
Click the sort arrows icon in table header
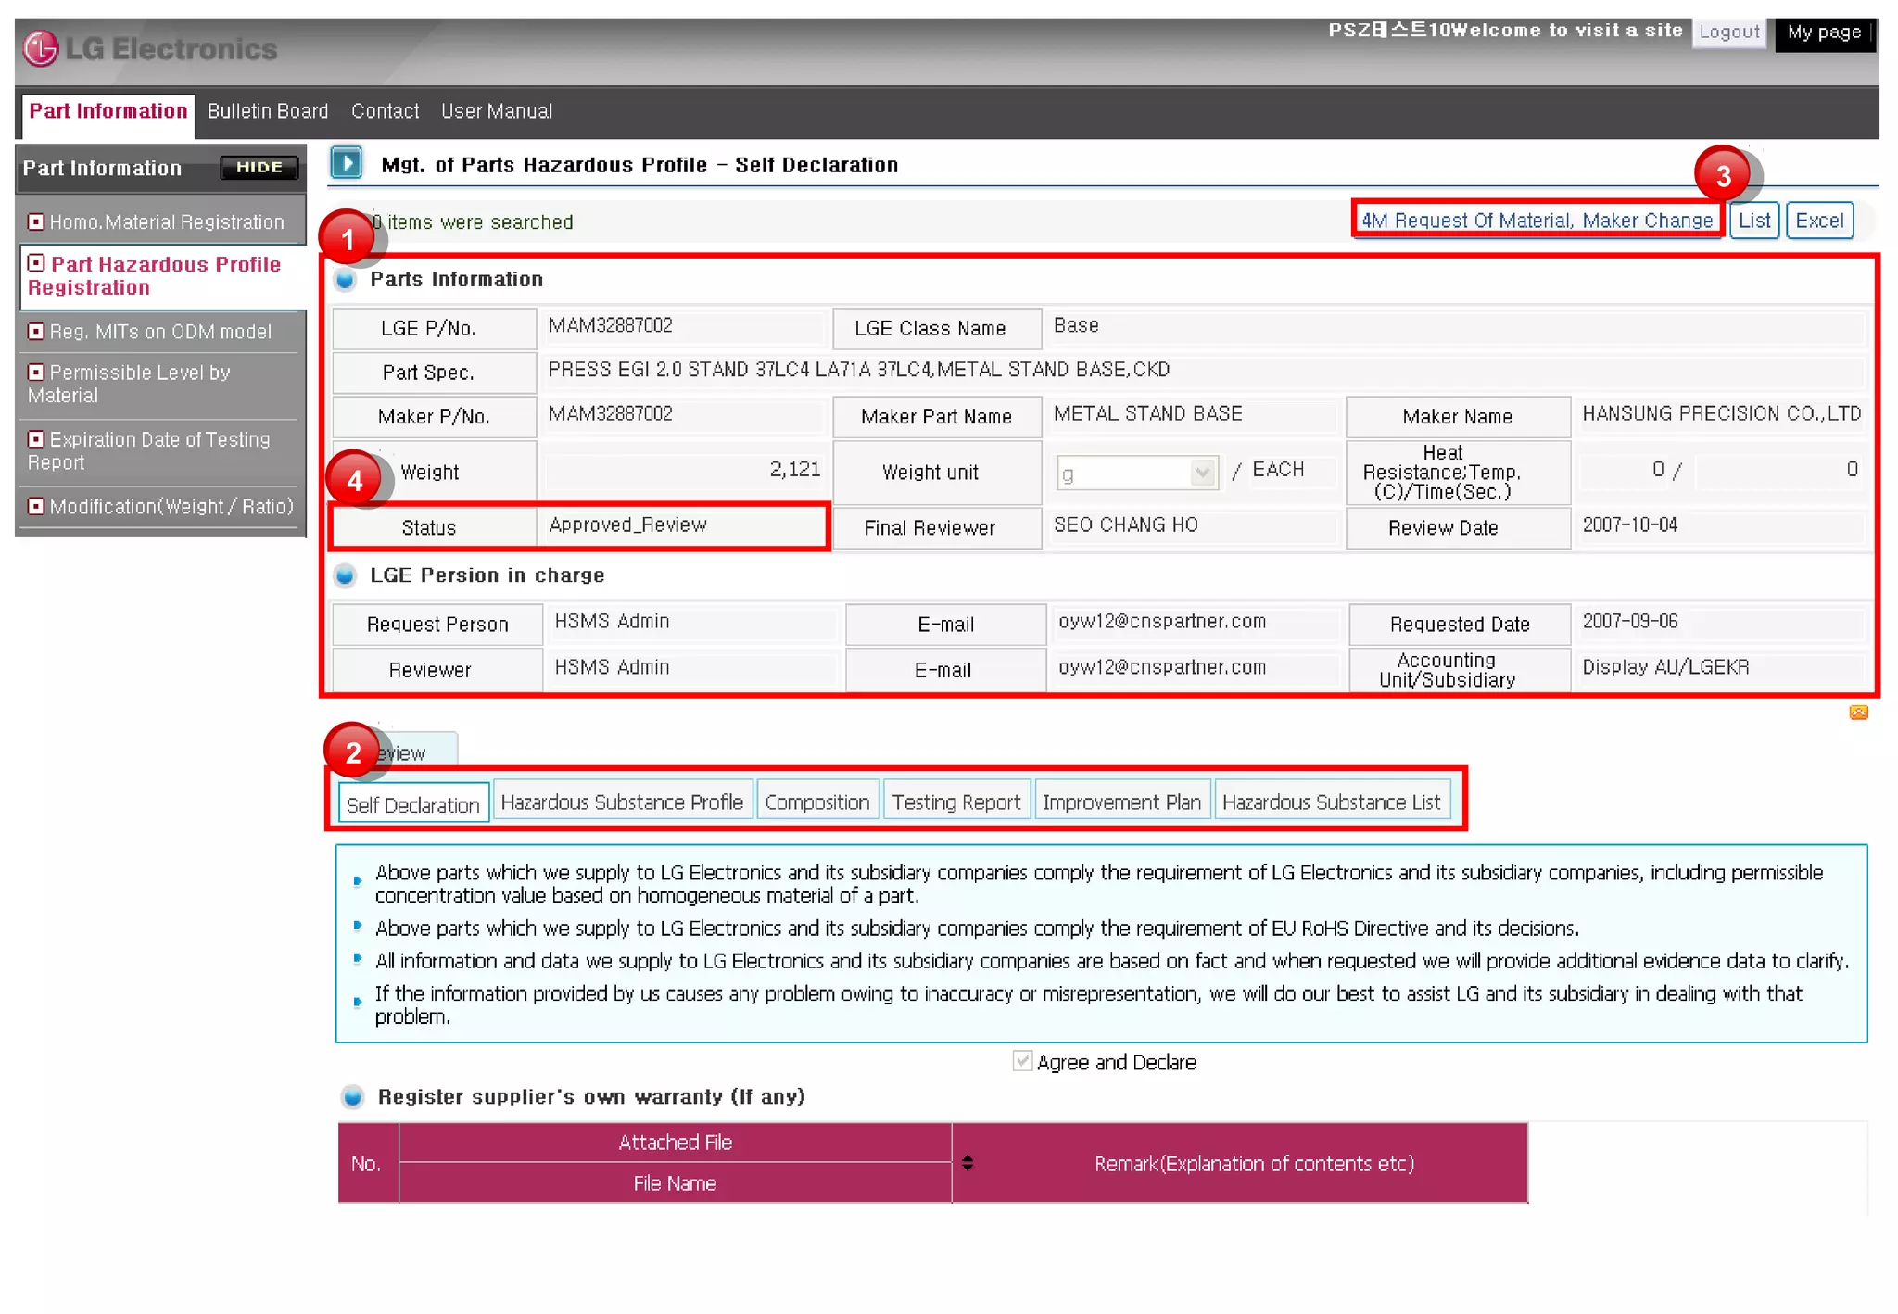pyautogui.click(x=968, y=1163)
